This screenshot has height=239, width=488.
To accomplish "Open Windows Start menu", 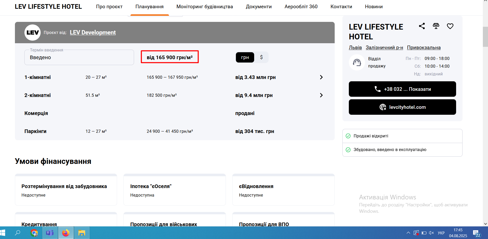I will tap(3, 233).
